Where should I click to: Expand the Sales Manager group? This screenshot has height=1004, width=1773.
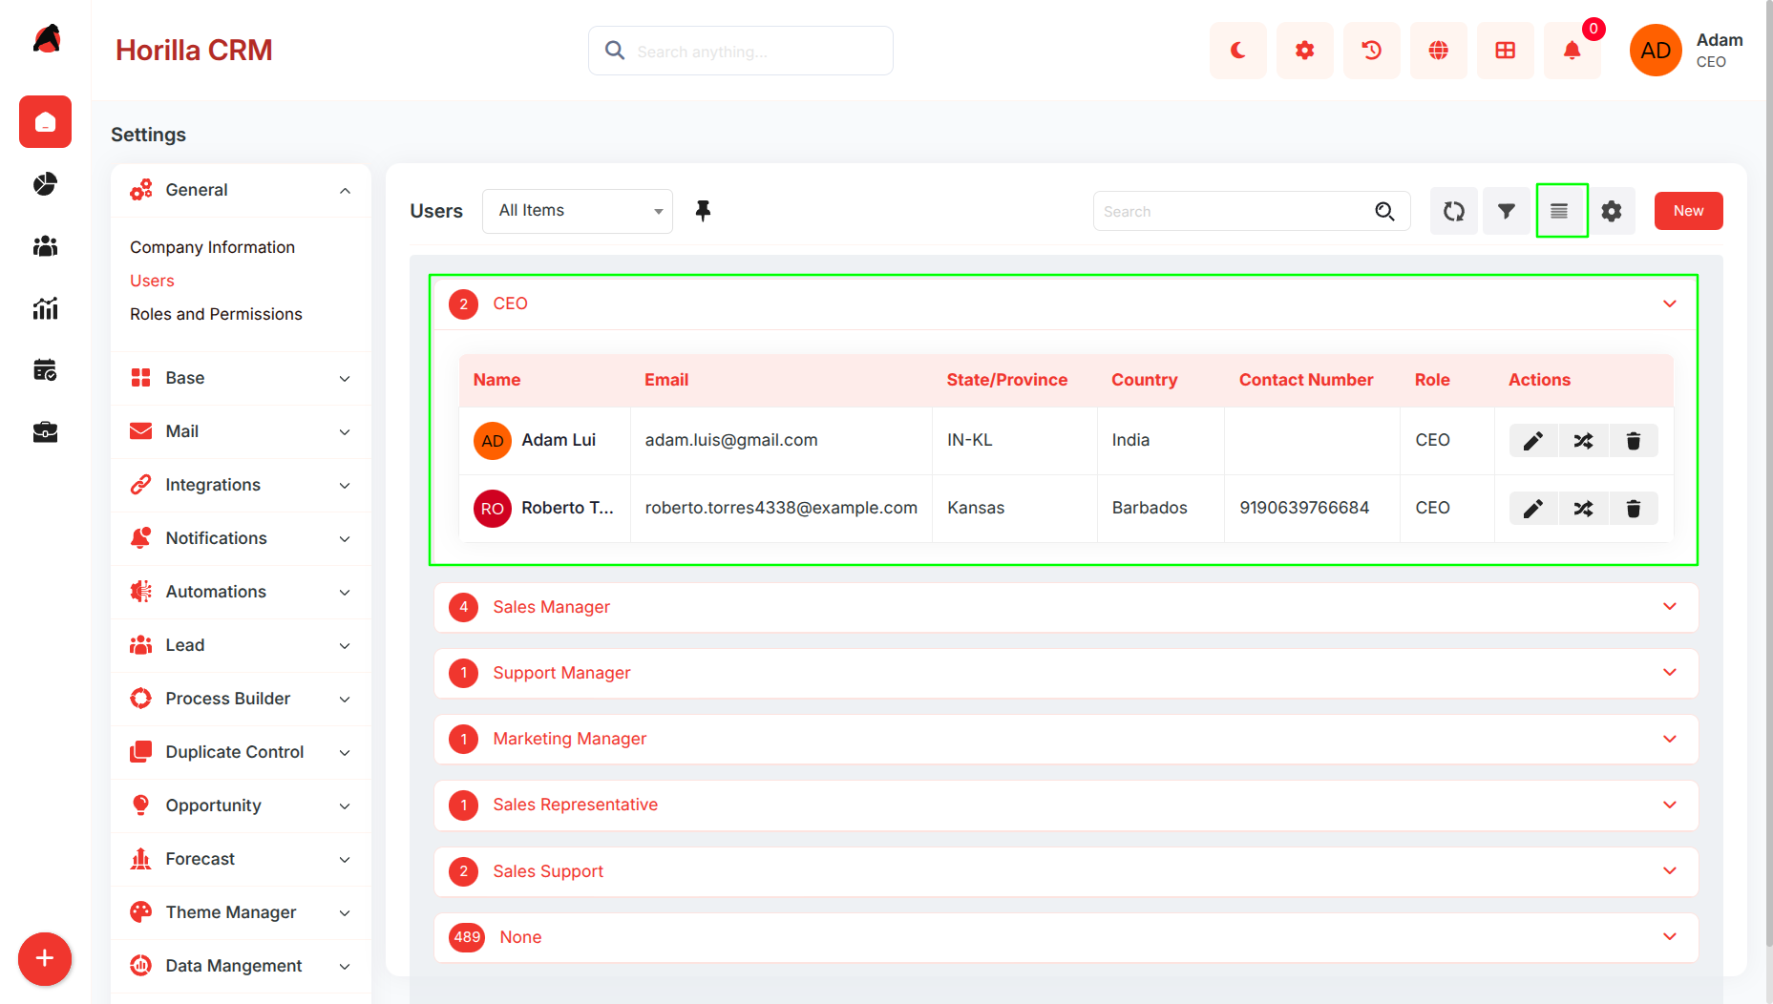(x=1066, y=607)
